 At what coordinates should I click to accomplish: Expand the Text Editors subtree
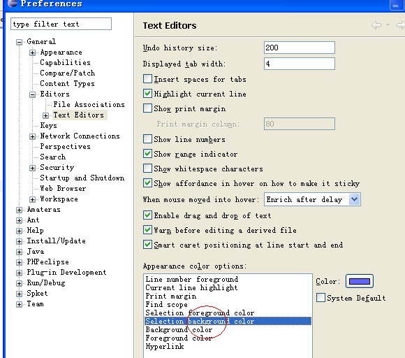(x=45, y=115)
